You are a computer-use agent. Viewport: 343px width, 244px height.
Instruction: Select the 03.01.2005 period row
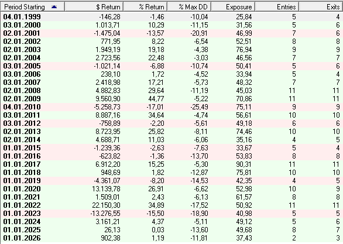[x=171, y=66]
